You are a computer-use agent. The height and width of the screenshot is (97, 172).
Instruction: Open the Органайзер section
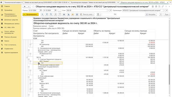click(x=8, y=10)
